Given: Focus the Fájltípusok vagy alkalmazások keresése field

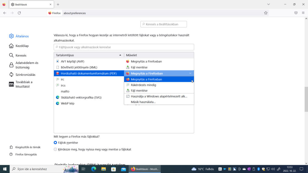Looking at the screenshot, I should click(x=124, y=47).
